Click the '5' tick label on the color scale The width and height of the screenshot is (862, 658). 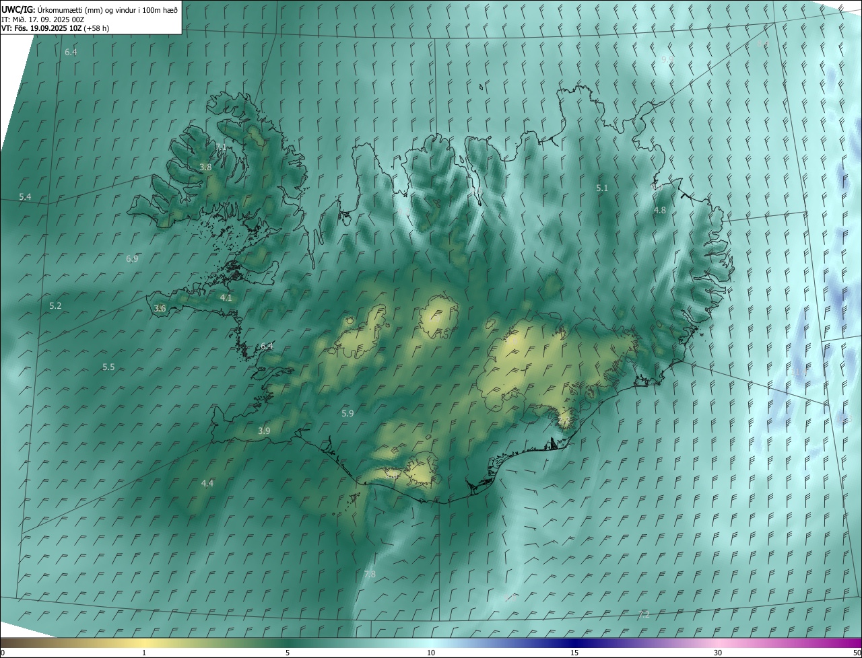pyautogui.click(x=288, y=653)
